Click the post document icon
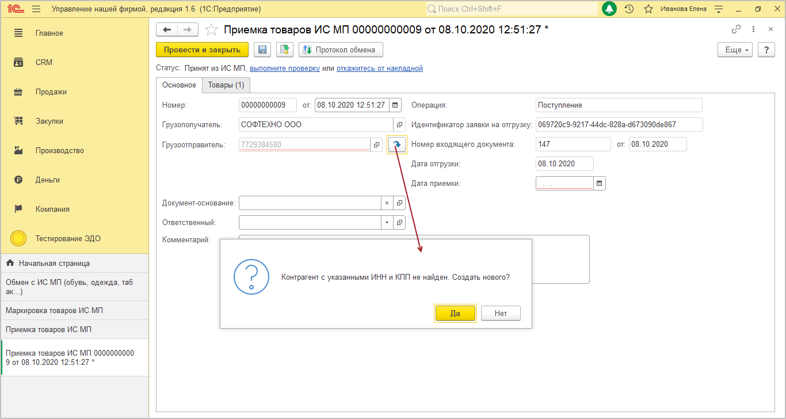Viewport: 786px width, 419px height. (x=285, y=49)
